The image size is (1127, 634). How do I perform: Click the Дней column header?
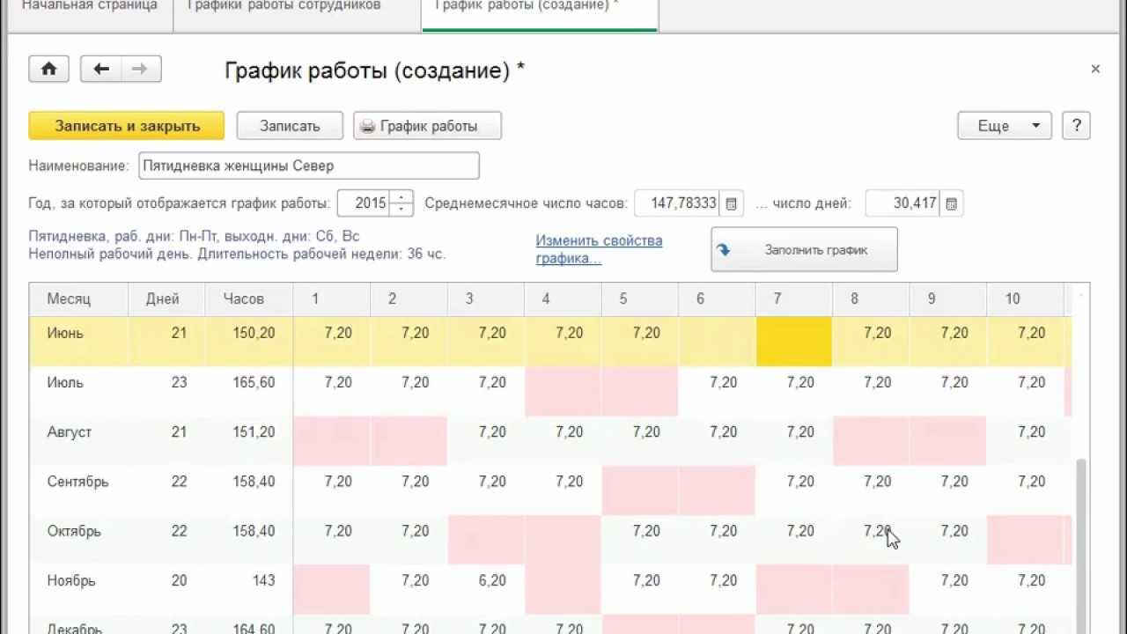pyautogui.click(x=166, y=299)
